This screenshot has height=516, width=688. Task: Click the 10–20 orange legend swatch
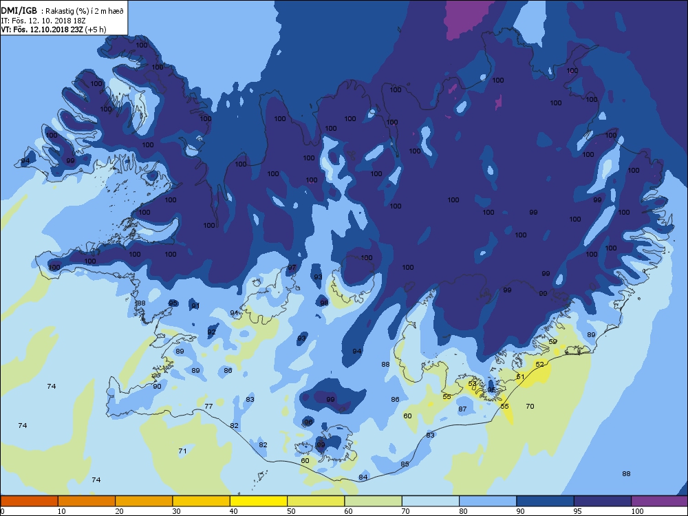[x=87, y=501]
